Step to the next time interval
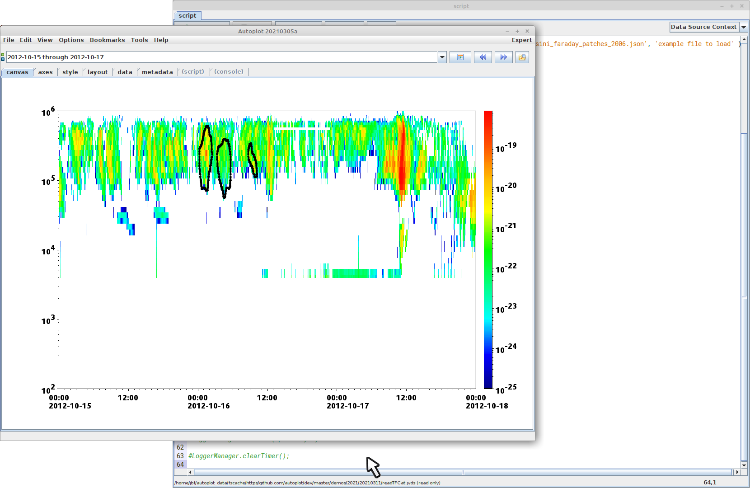This screenshot has width=750, height=488. click(x=504, y=57)
